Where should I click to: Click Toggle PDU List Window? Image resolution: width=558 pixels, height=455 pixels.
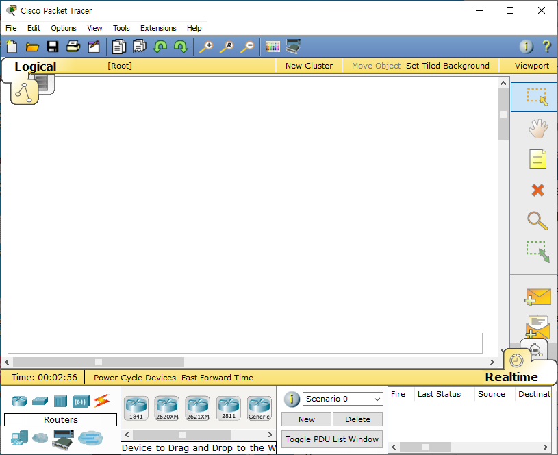click(332, 439)
